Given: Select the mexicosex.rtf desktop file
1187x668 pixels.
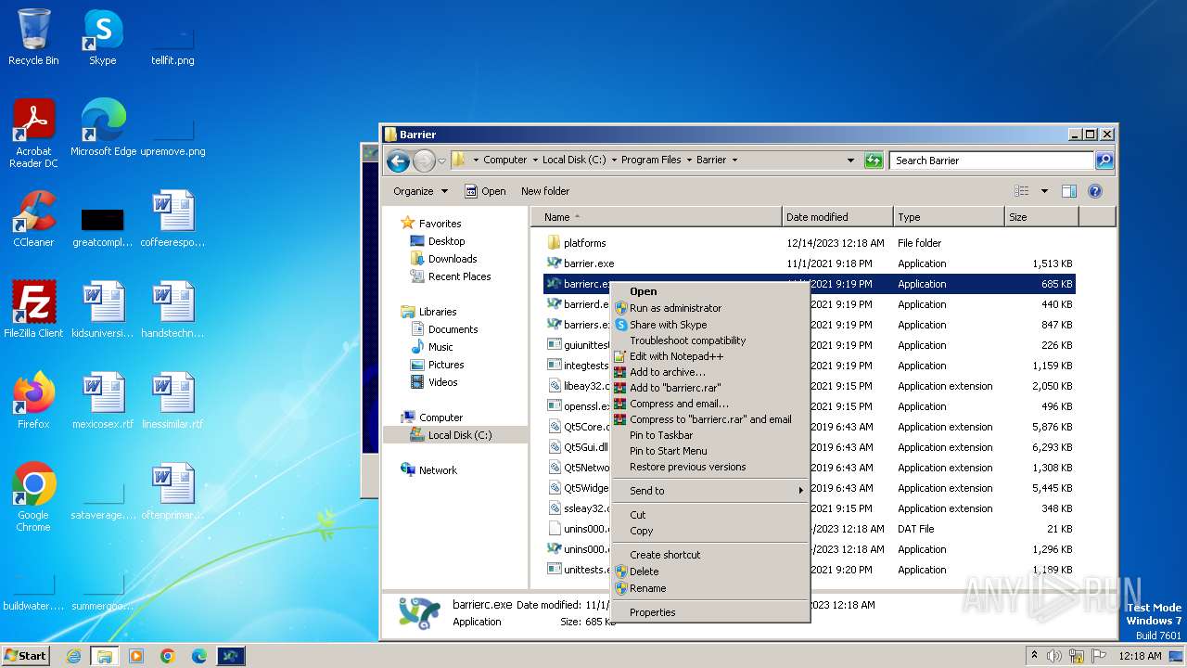Looking at the screenshot, I should point(103,401).
